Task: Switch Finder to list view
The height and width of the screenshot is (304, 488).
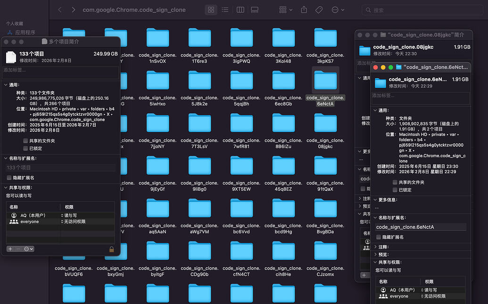Action: tap(225, 10)
